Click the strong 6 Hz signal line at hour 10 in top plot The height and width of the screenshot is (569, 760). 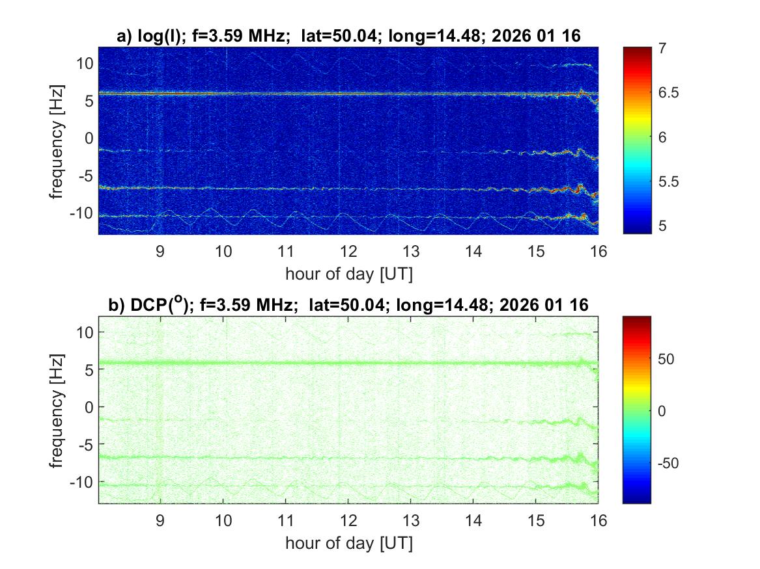coord(223,93)
